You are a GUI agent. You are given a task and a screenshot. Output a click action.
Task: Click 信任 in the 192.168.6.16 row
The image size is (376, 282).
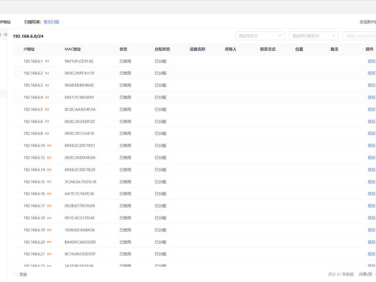click(x=371, y=194)
